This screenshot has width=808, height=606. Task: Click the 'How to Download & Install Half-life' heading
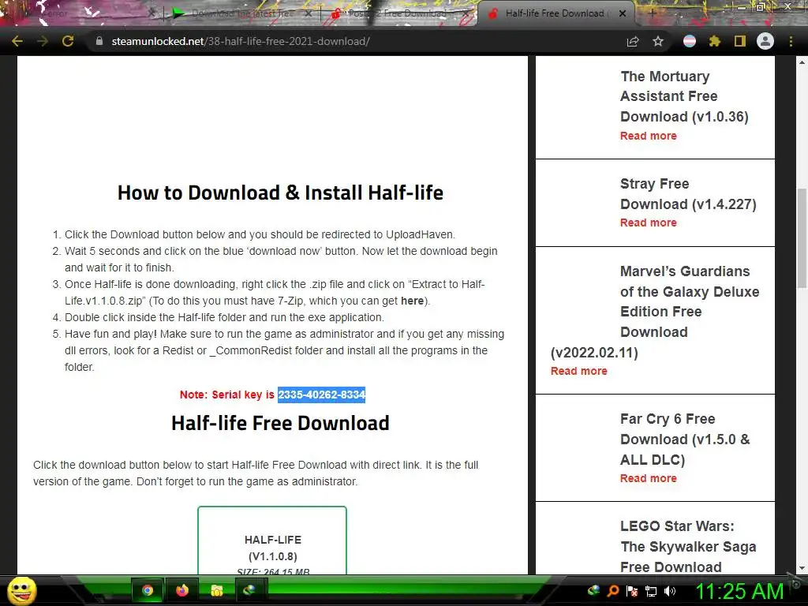[280, 193]
